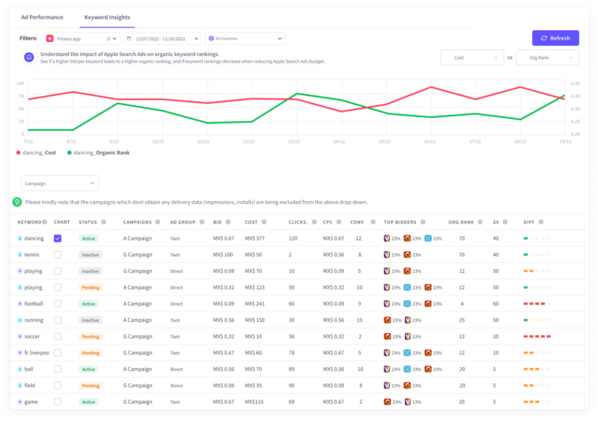Viewport: 598px width, 421px height.
Task: Open the Org.Rank comparison dropdown
Action: point(547,57)
